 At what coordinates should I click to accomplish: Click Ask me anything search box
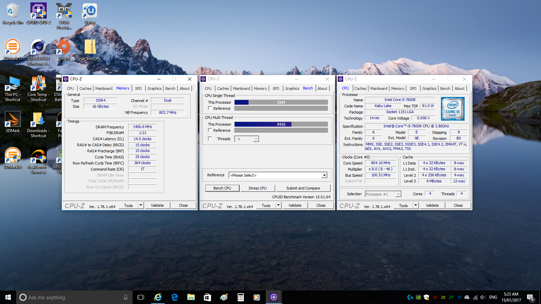(74, 297)
